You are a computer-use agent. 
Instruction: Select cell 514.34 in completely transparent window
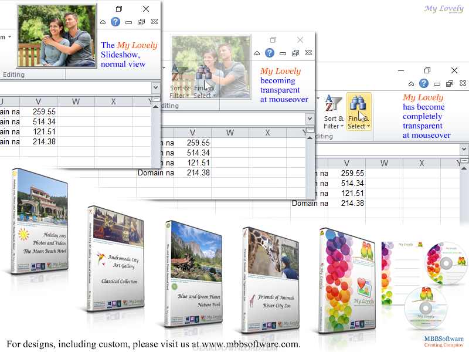click(x=346, y=184)
